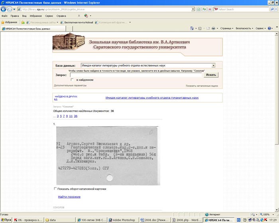Open the data folder taskbar item

coord(60,220)
